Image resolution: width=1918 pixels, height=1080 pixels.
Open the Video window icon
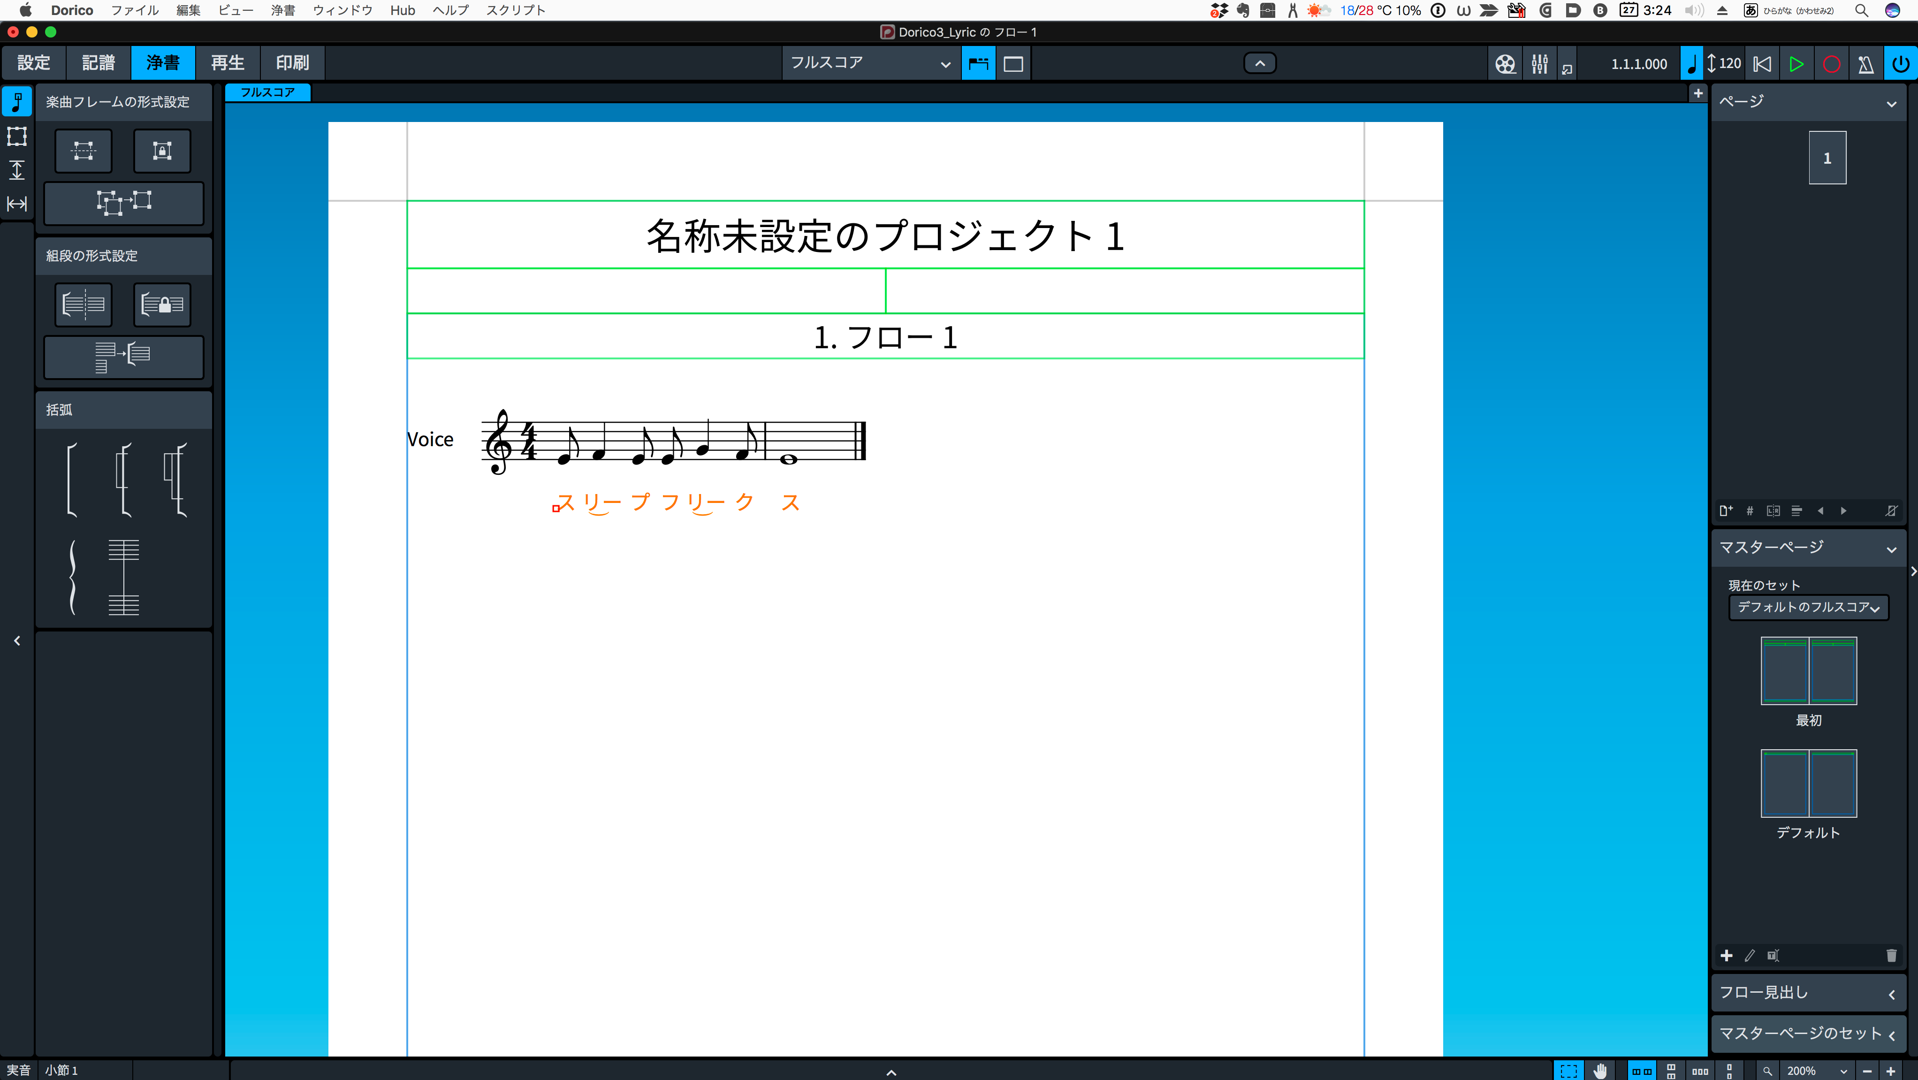(x=1505, y=64)
